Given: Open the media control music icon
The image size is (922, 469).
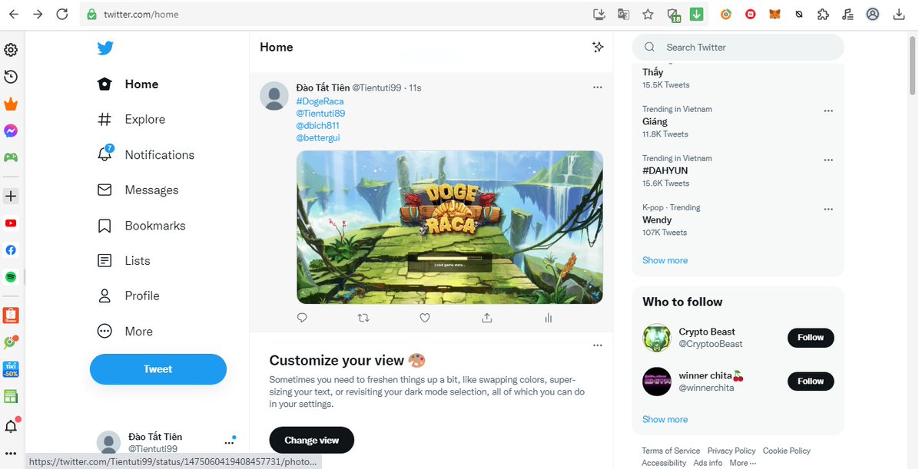Looking at the screenshot, I should tap(847, 14).
